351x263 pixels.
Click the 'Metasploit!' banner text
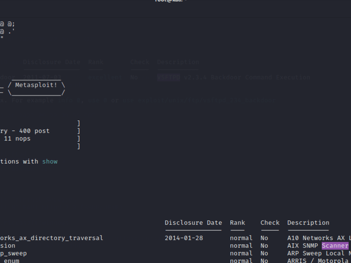[x=36, y=85]
